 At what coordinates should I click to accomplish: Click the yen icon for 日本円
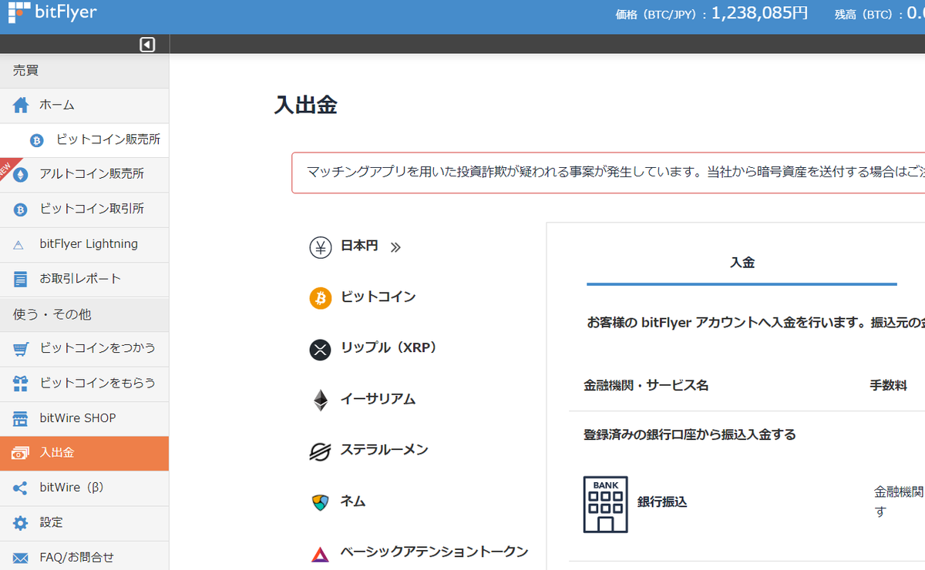click(x=320, y=247)
